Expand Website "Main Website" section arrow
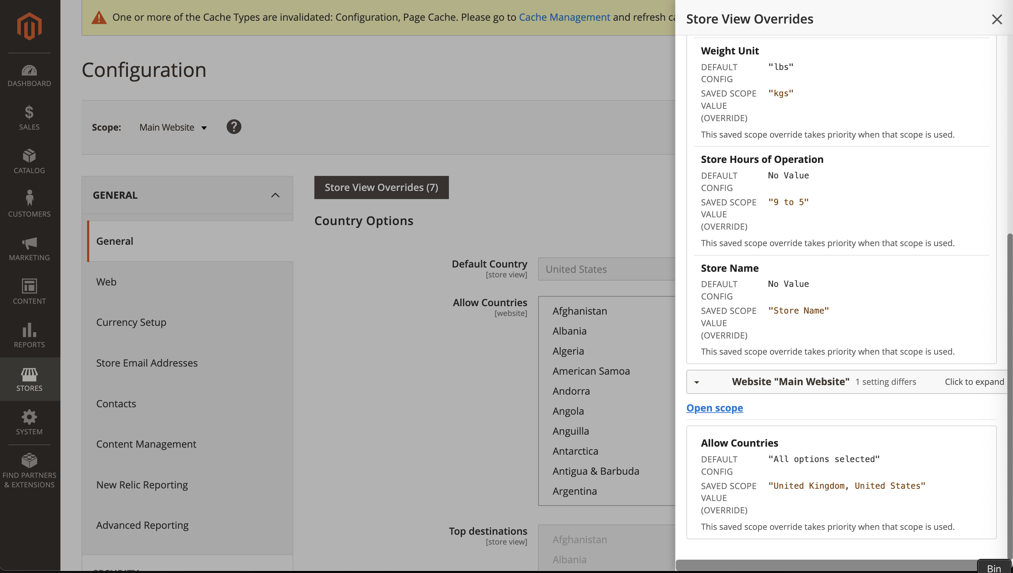 697,382
